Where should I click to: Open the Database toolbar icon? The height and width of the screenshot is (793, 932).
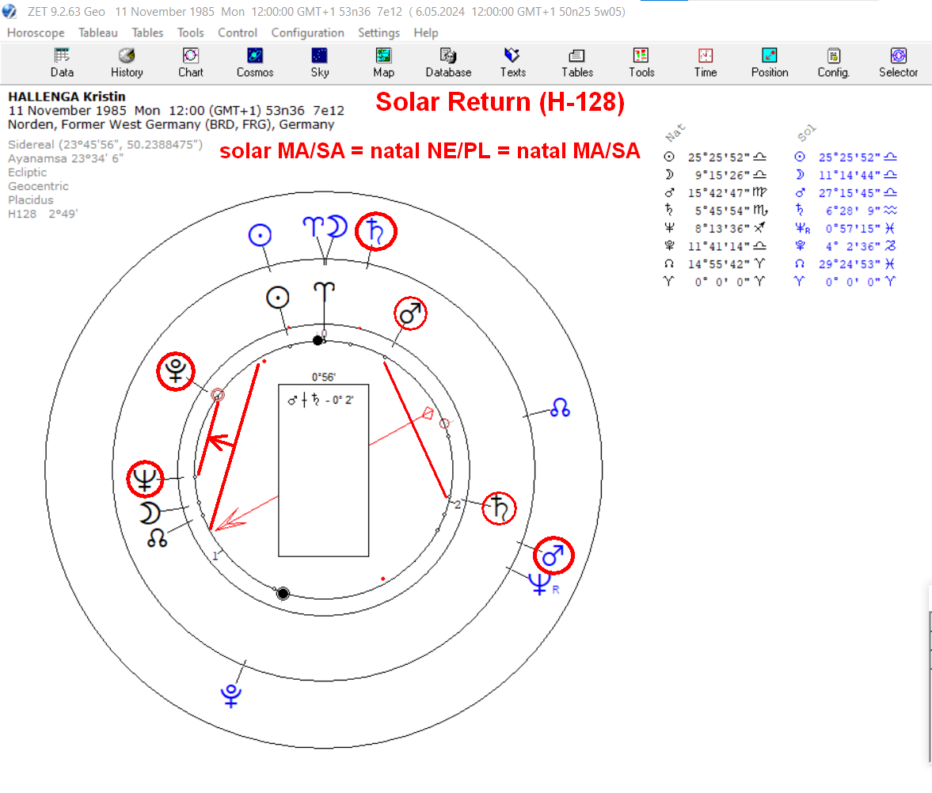pos(448,63)
